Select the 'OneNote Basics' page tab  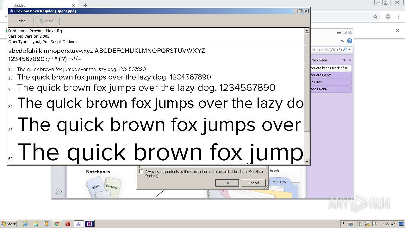pos(331,75)
